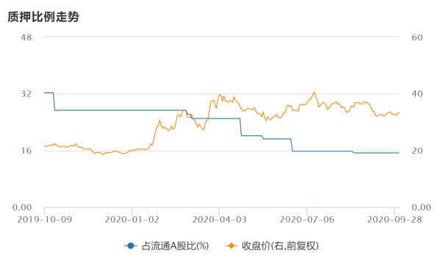Screen dimensions: 446x267
Task: Select the 2020-04-03 date axis label
Action: [x=219, y=220]
